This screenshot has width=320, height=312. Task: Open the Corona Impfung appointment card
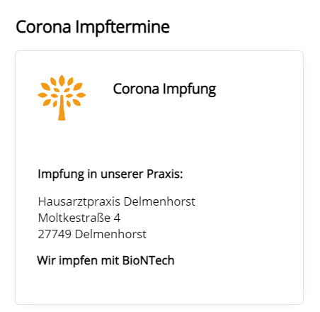coord(159,177)
